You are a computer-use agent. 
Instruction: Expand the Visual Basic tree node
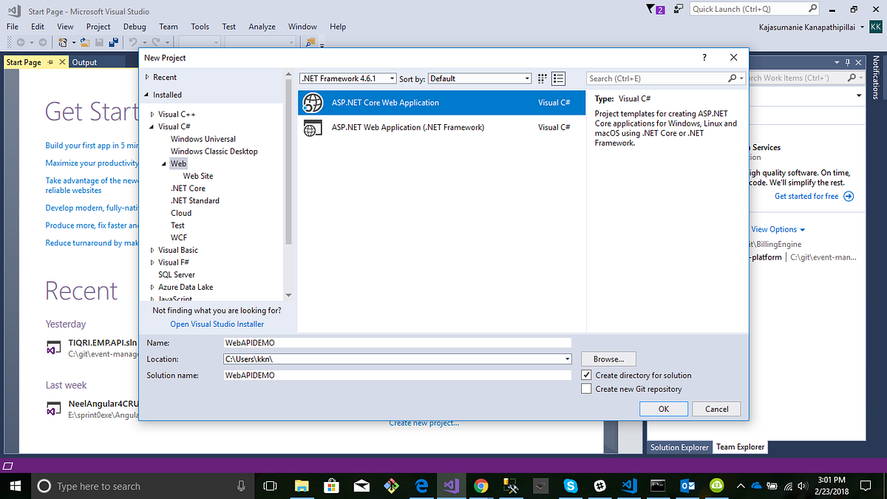(151, 250)
